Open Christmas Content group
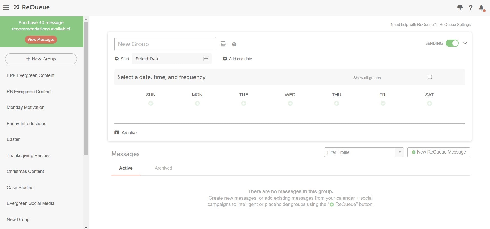This screenshot has height=229, width=490. [x=25, y=171]
